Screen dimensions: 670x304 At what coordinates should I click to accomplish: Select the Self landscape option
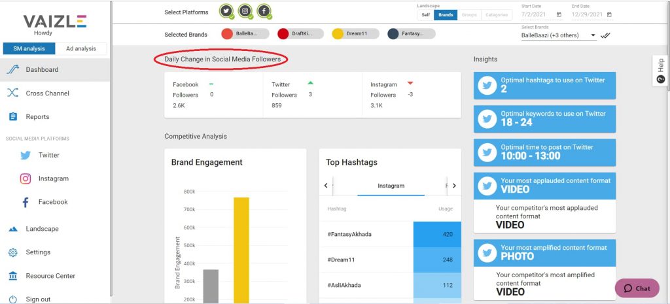point(425,14)
